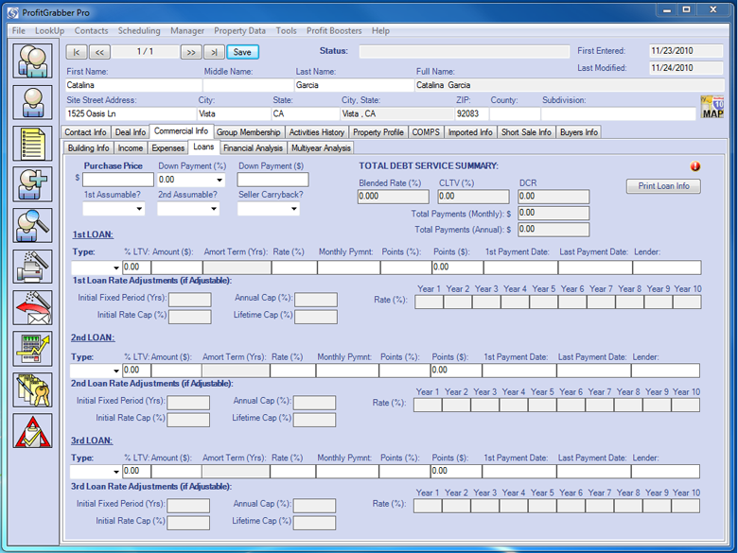The width and height of the screenshot is (738, 553).
Task: Switch to the Short Sale Info tab
Action: point(526,132)
